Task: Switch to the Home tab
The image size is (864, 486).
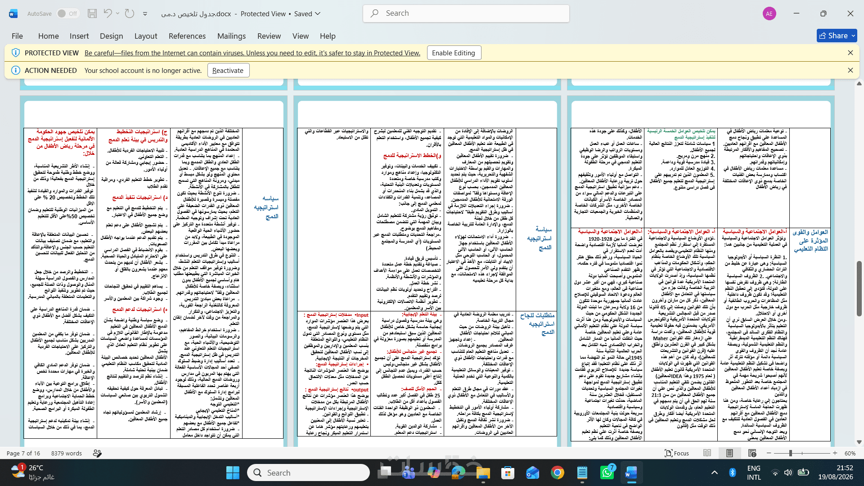Action: pos(49,36)
